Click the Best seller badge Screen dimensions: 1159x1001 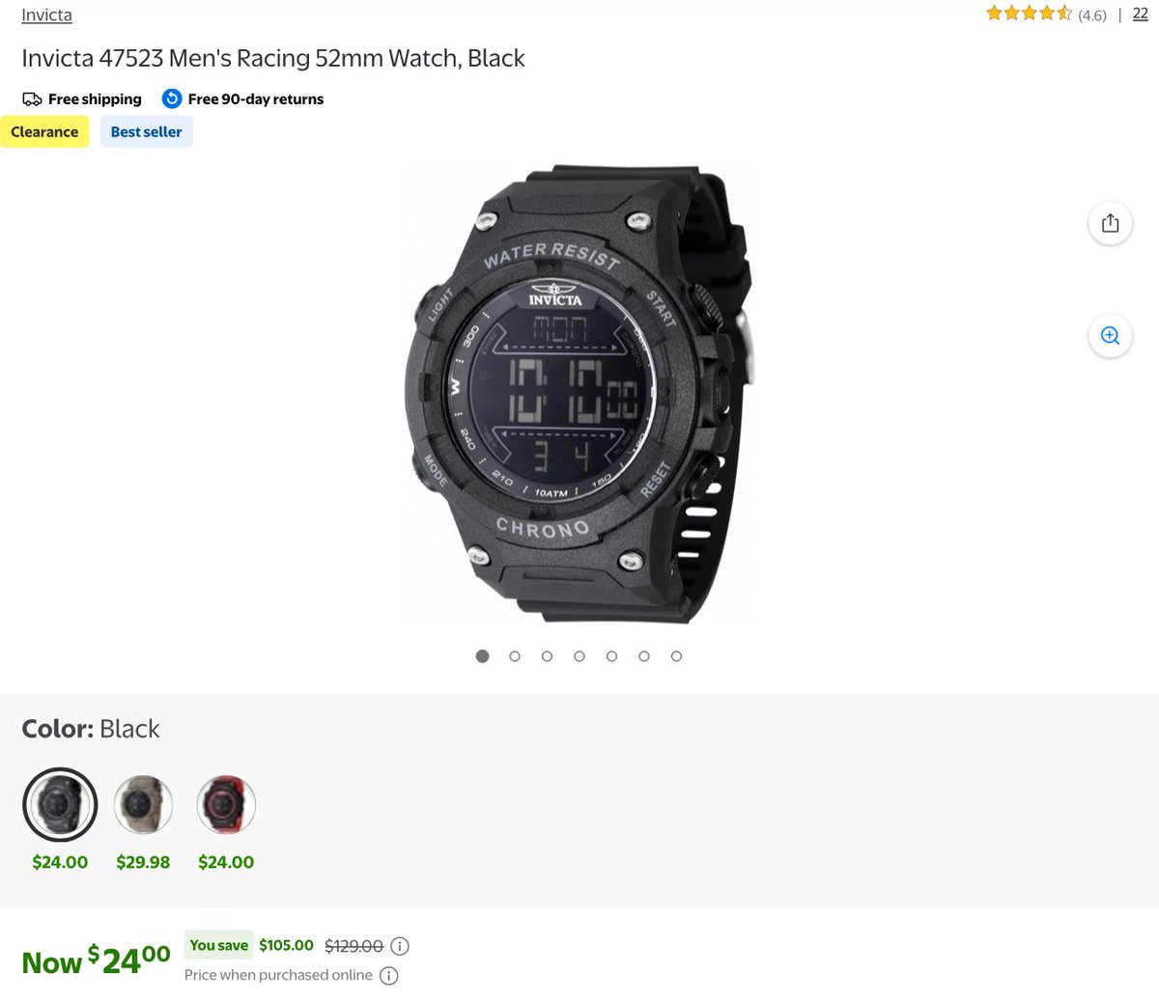(x=147, y=132)
